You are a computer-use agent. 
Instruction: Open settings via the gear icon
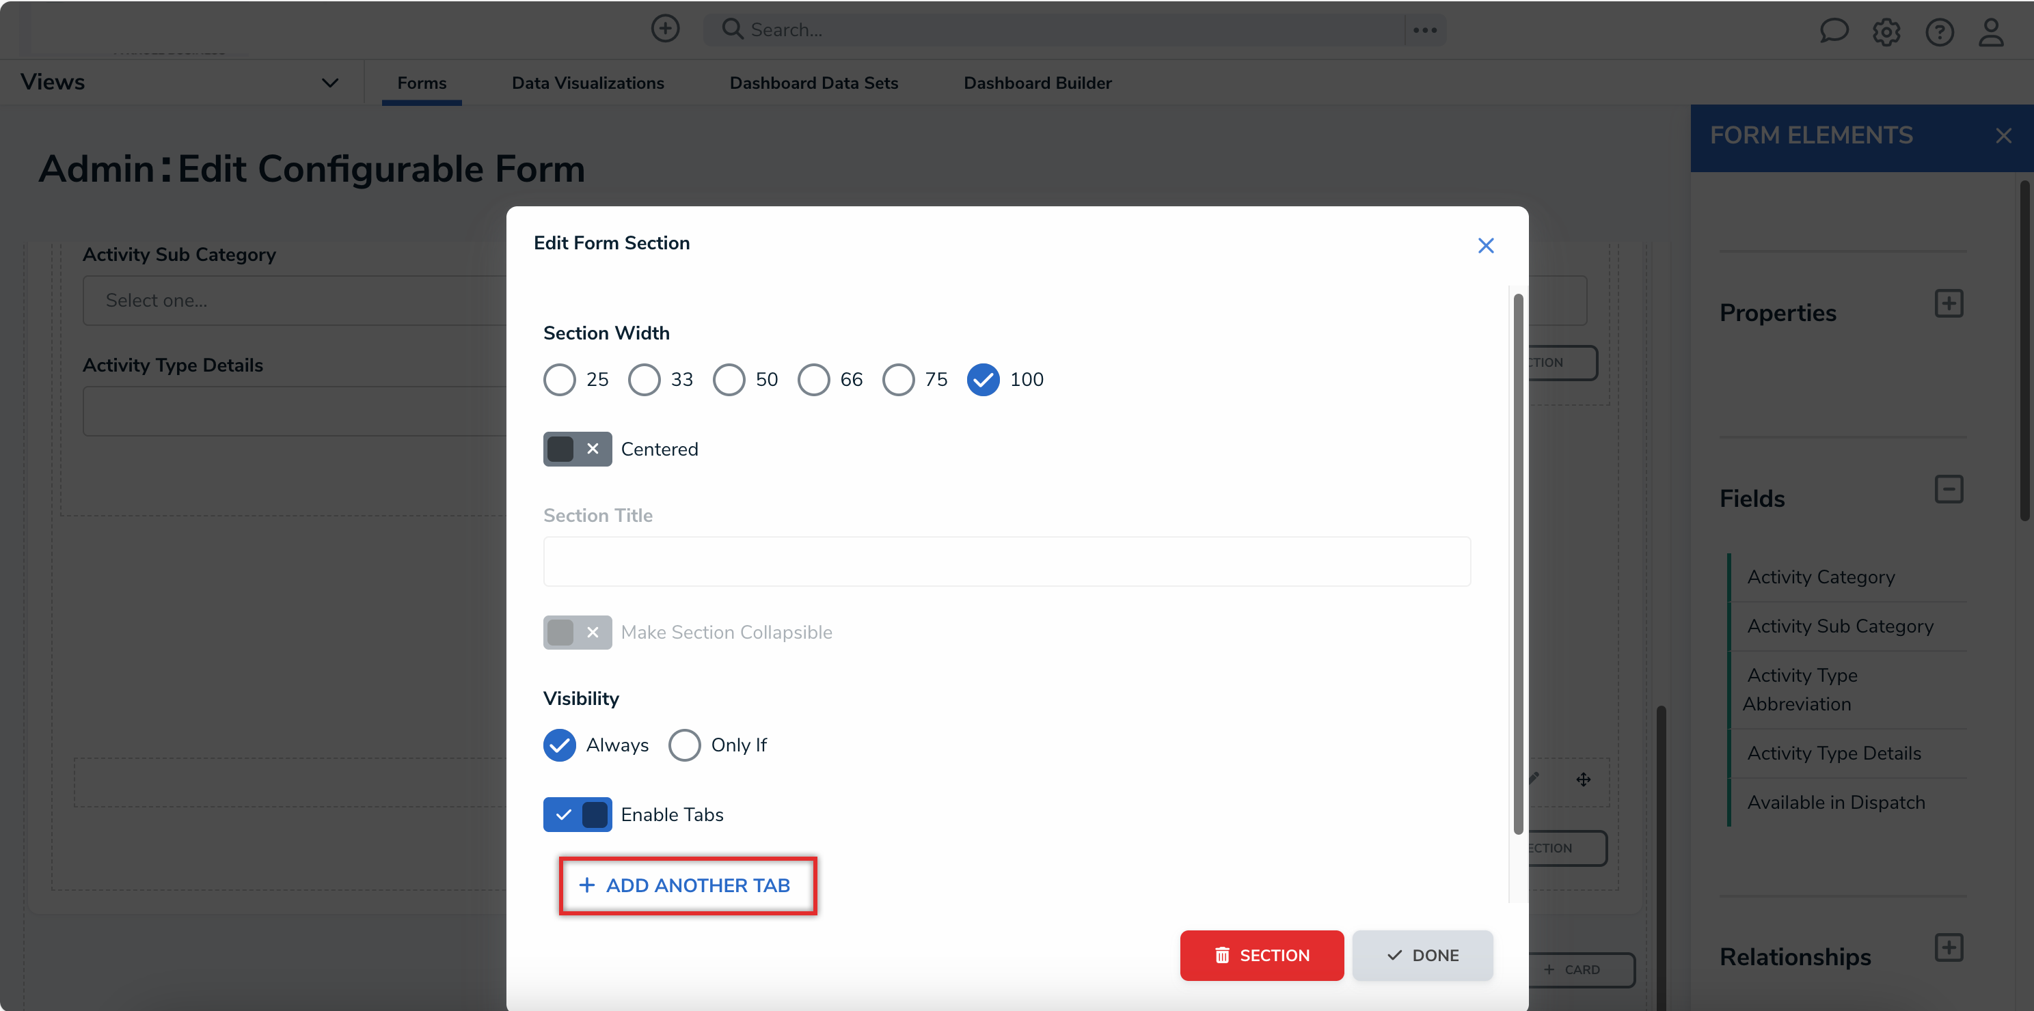tap(1887, 31)
